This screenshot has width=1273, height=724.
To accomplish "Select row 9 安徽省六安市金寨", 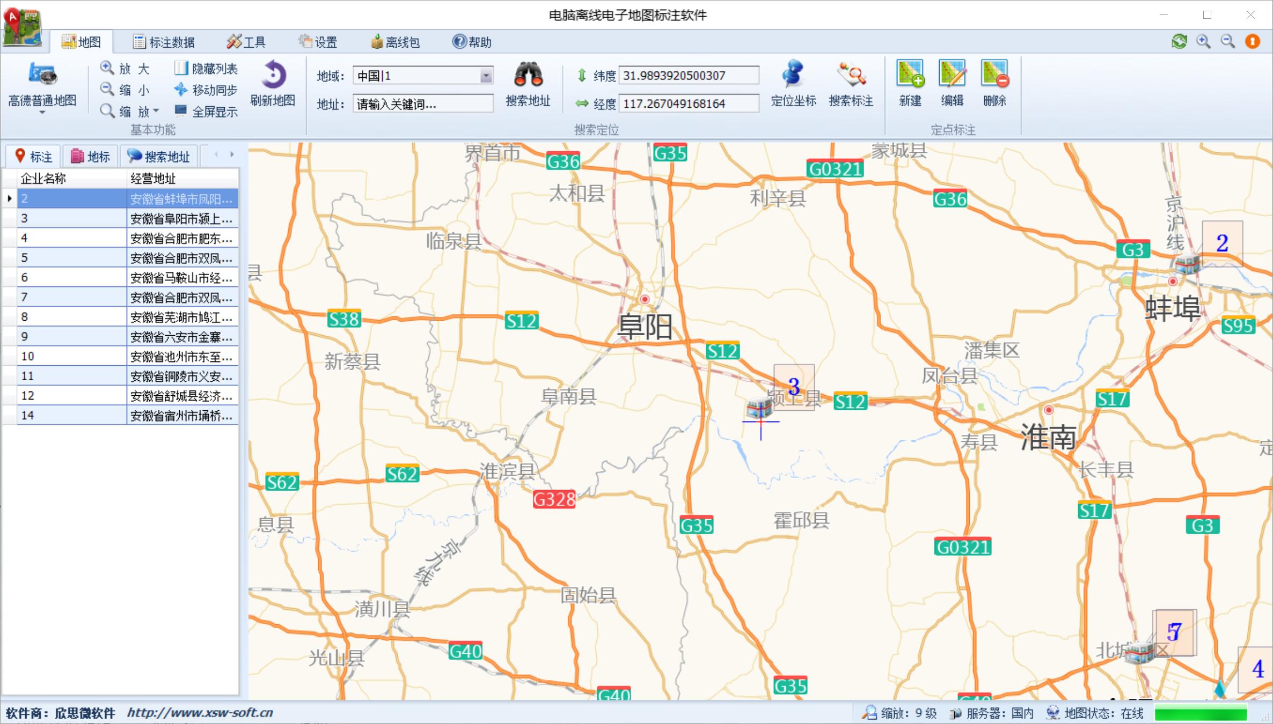I will click(128, 336).
